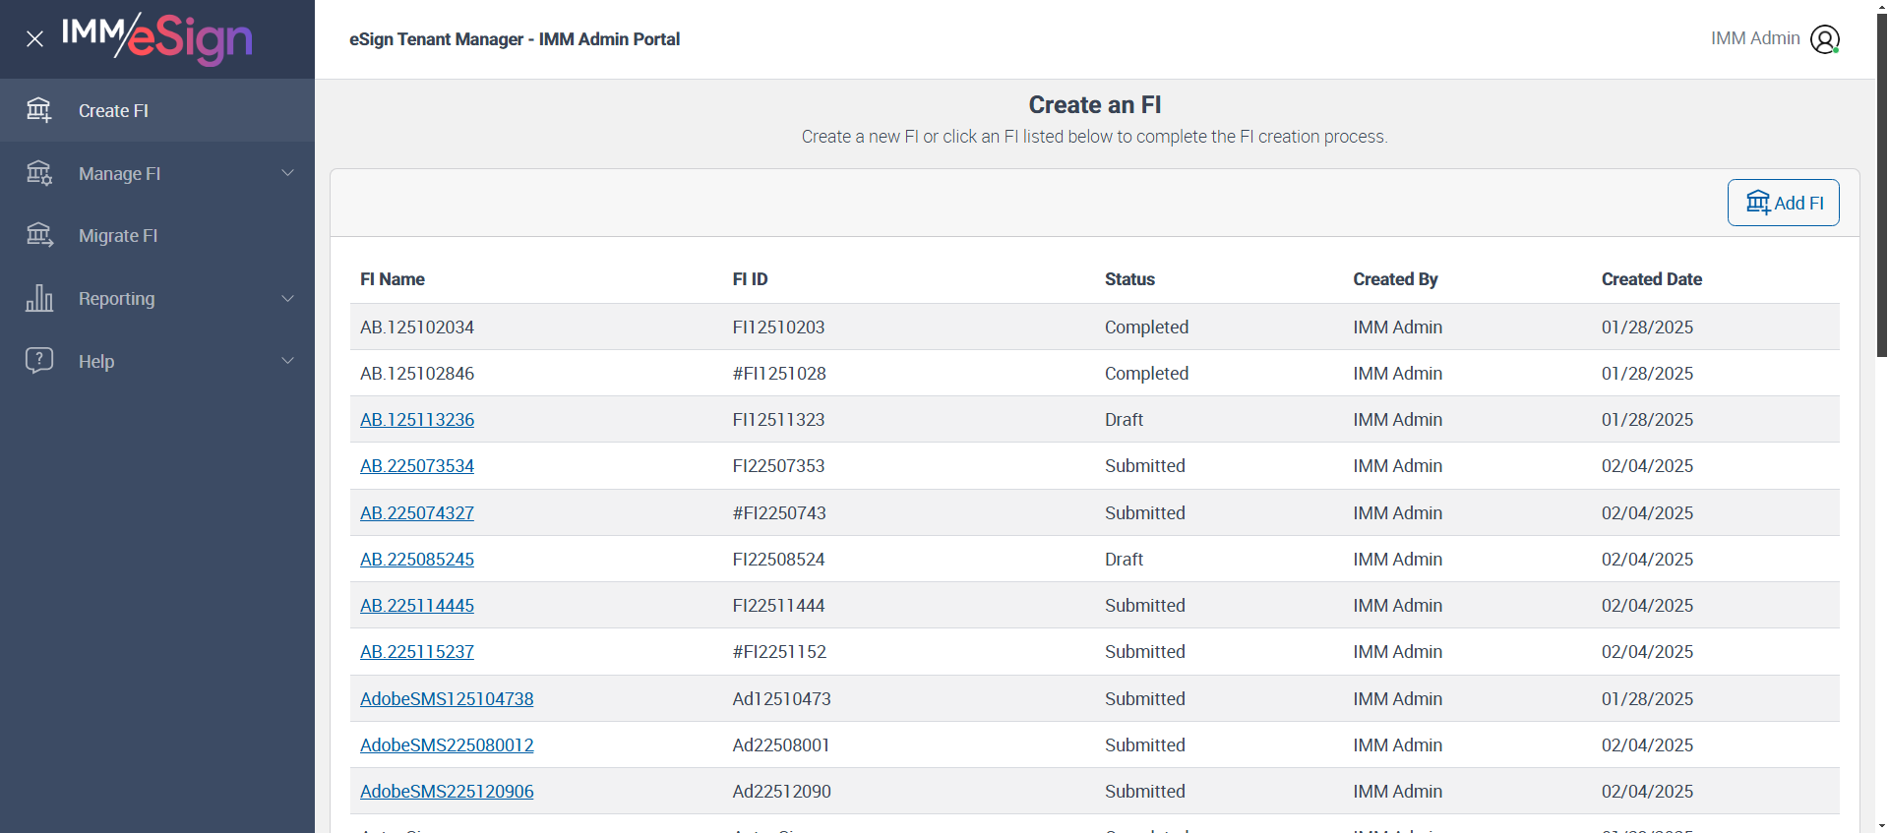Click the Help question bubble icon
The image size is (1889, 833).
tap(39, 360)
